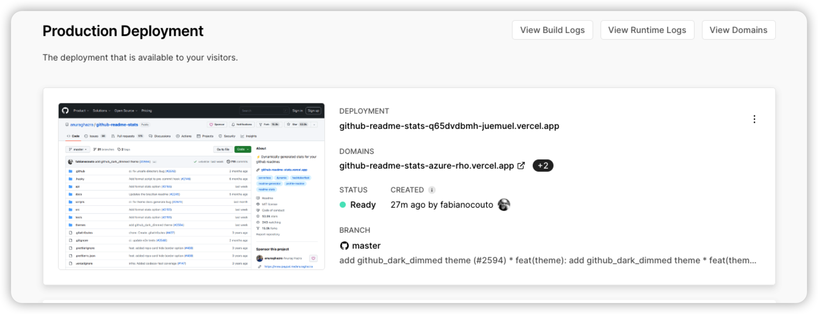
Task: Click the GitHub icon beside master branch
Action: click(x=344, y=245)
